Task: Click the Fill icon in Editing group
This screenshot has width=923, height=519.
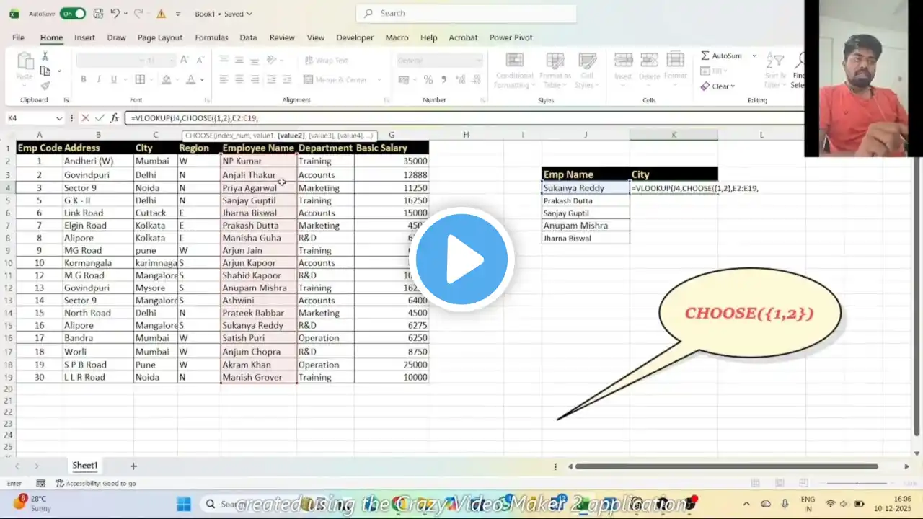Action: coord(705,71)
